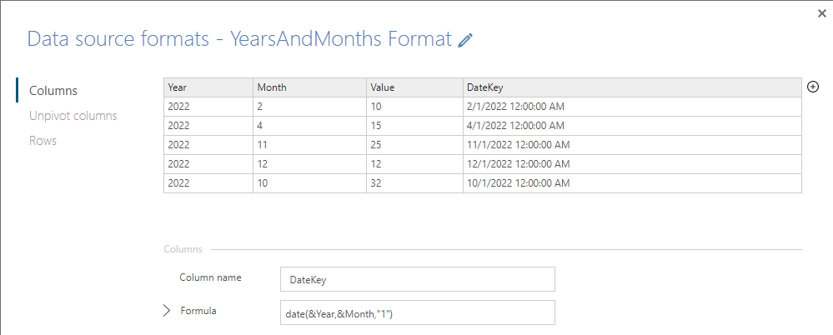833x335 pixels.
Task: Select the DateKey column header
Action: point(632,87)
